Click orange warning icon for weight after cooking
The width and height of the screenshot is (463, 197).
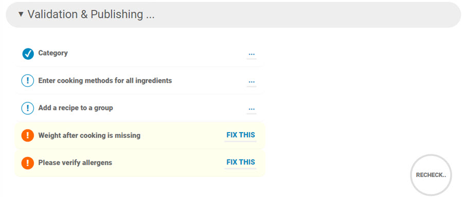(28, 136)
